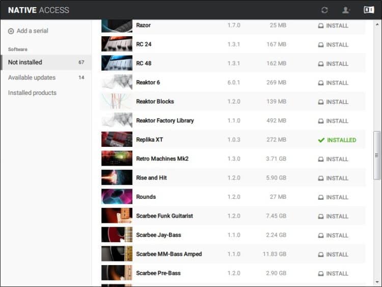This screenshot has height=287, width=382.
Task: Click the Native Instruments logo icon
Action: 369,10
